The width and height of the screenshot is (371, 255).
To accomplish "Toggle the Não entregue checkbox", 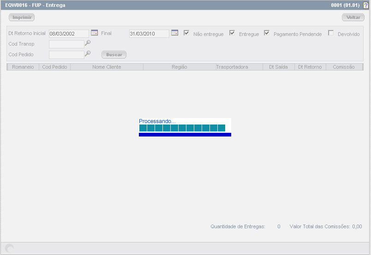I will coord(186,33).
